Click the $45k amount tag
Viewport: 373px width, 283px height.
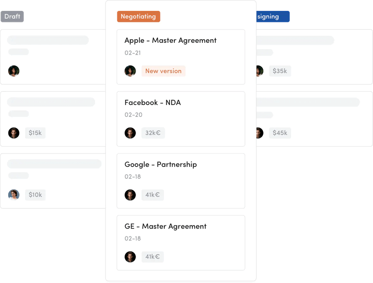coord(280,133)
